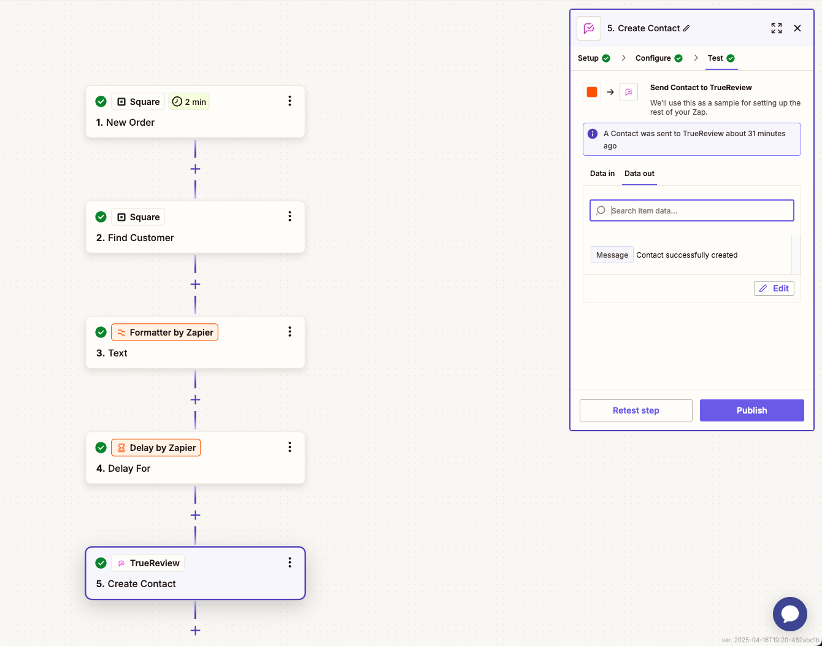Open the three-dot menu on Text step

[x=290, y=332]
